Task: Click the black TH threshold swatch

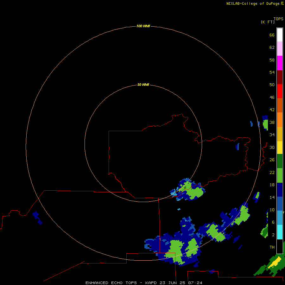Action: (280, 246)
